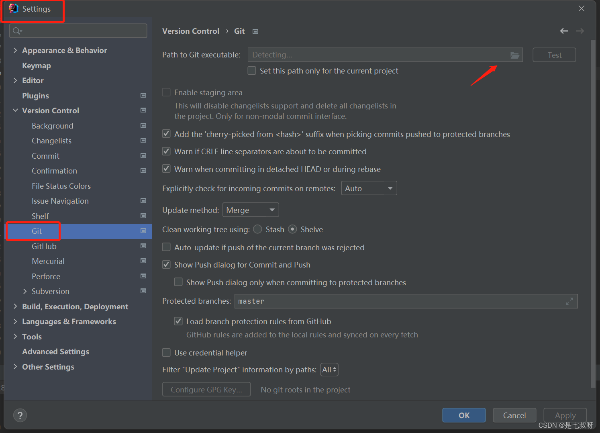Click the settings search input field
600x433 pixels.
pos(78,31)
